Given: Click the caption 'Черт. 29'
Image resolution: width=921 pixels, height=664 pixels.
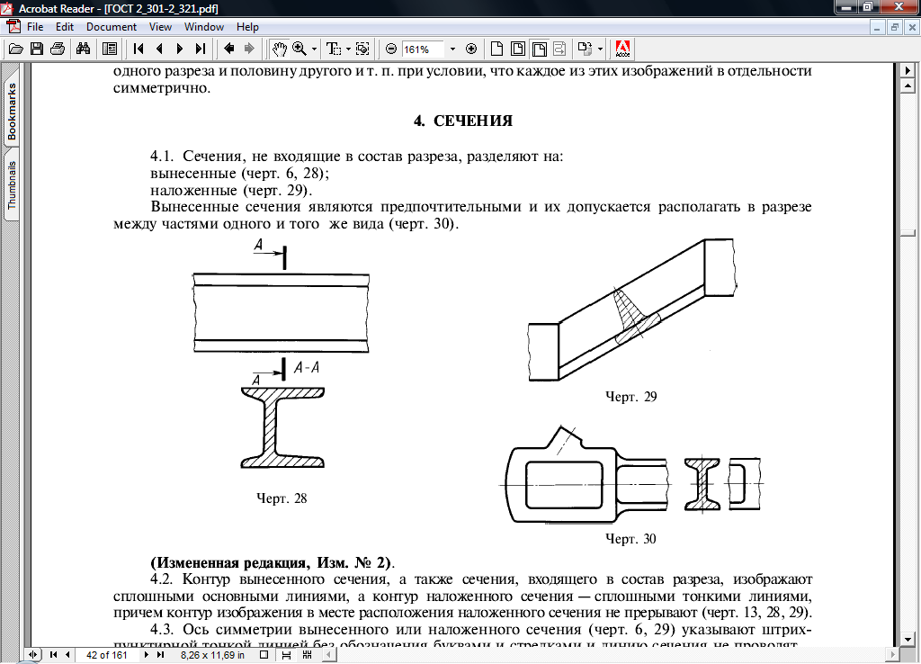Looking at the screenshot, I should coord(630,397).
